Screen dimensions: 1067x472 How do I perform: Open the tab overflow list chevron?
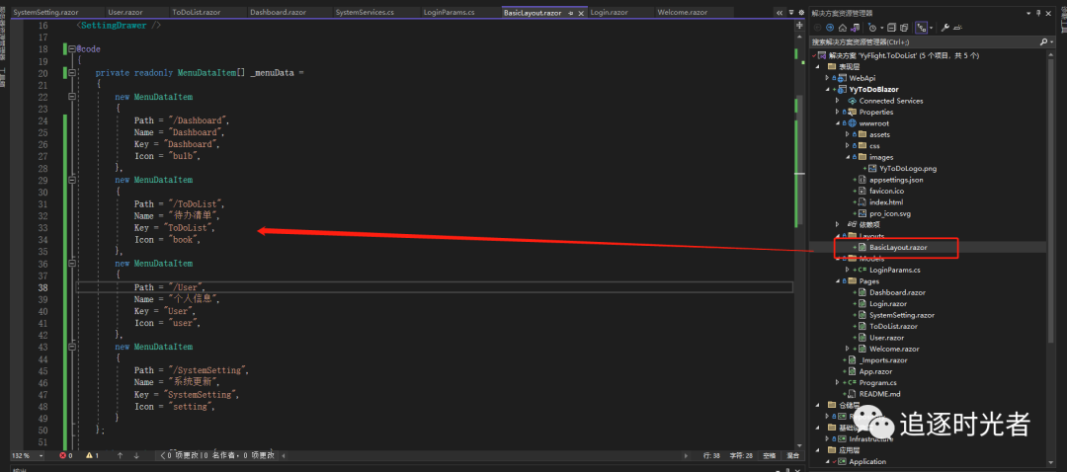coord(780,13)
